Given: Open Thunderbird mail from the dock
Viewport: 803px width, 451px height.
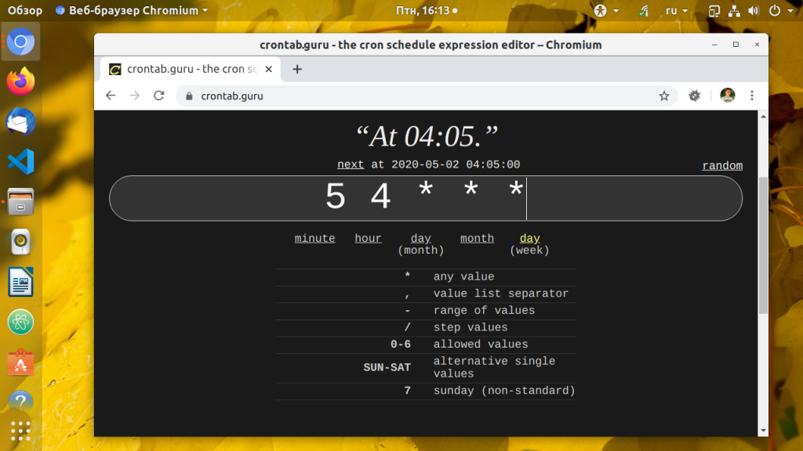Looking at the screenshot, I should click(x=21, y=121).
